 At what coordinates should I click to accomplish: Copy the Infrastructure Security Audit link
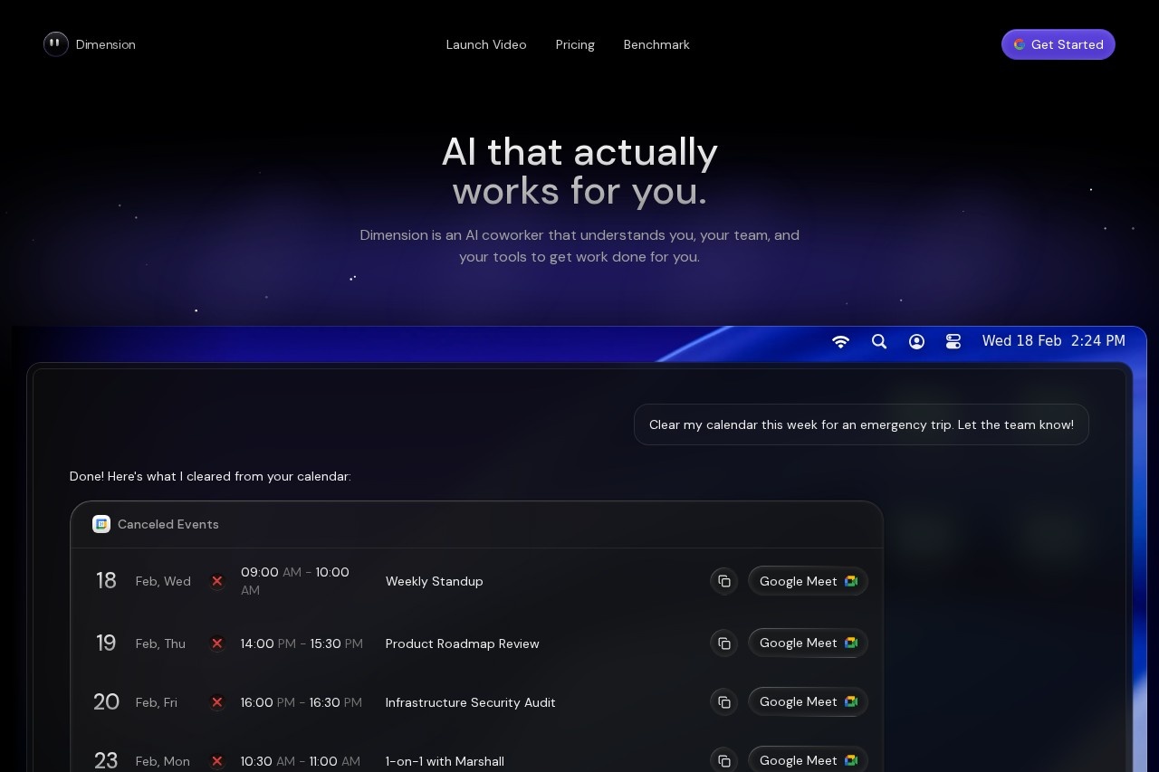pyautogui.click(x=723, y=702)
